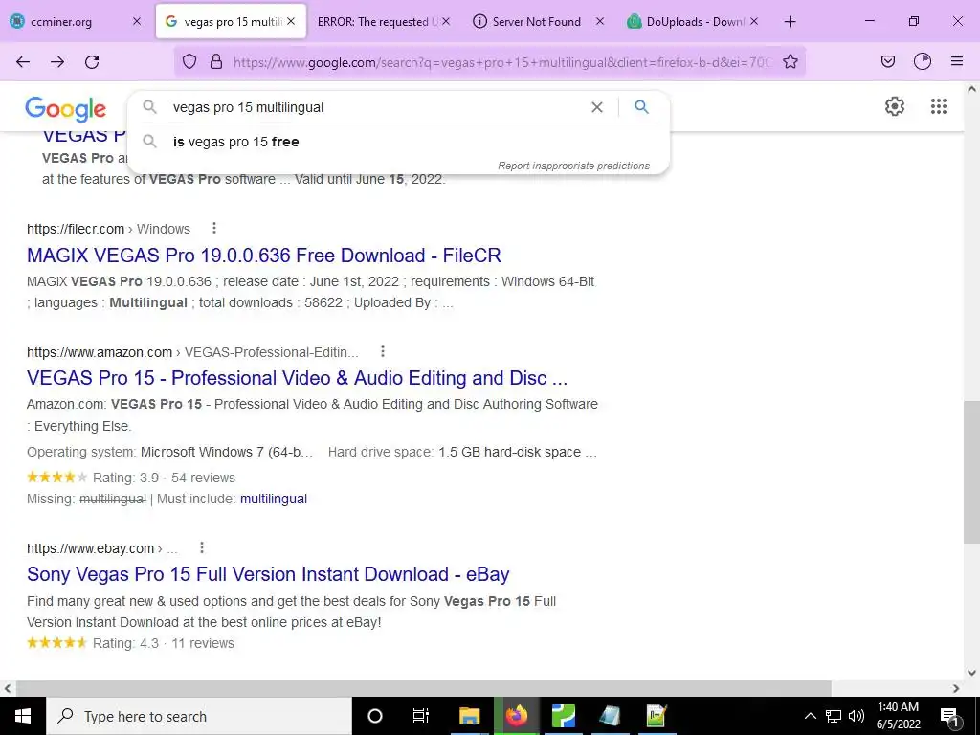Open Sony Vegas Pro 15 eBay result
Image resolution: width=980 pixels, height=735 pixels.
268,574
